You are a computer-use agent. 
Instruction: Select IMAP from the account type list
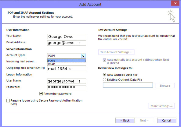coord(67,64)
